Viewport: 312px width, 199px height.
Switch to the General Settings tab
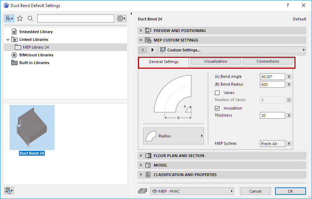(164, 62)
